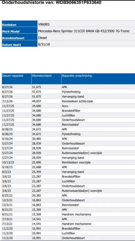Select 'Brandstoffilter' dated 11/2/20
The width and height of the screenshot is (135, 241).
[x=71, y=229]
